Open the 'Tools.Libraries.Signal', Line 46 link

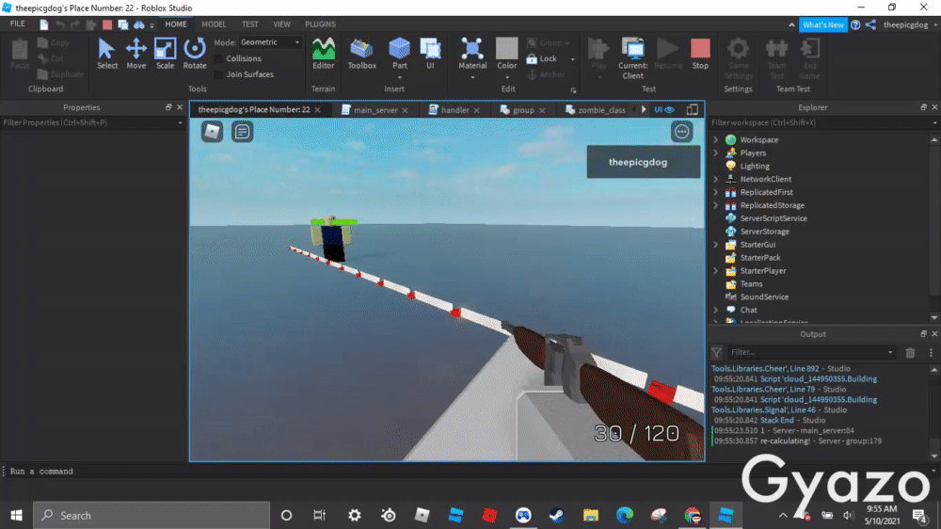tap(763, 409)
